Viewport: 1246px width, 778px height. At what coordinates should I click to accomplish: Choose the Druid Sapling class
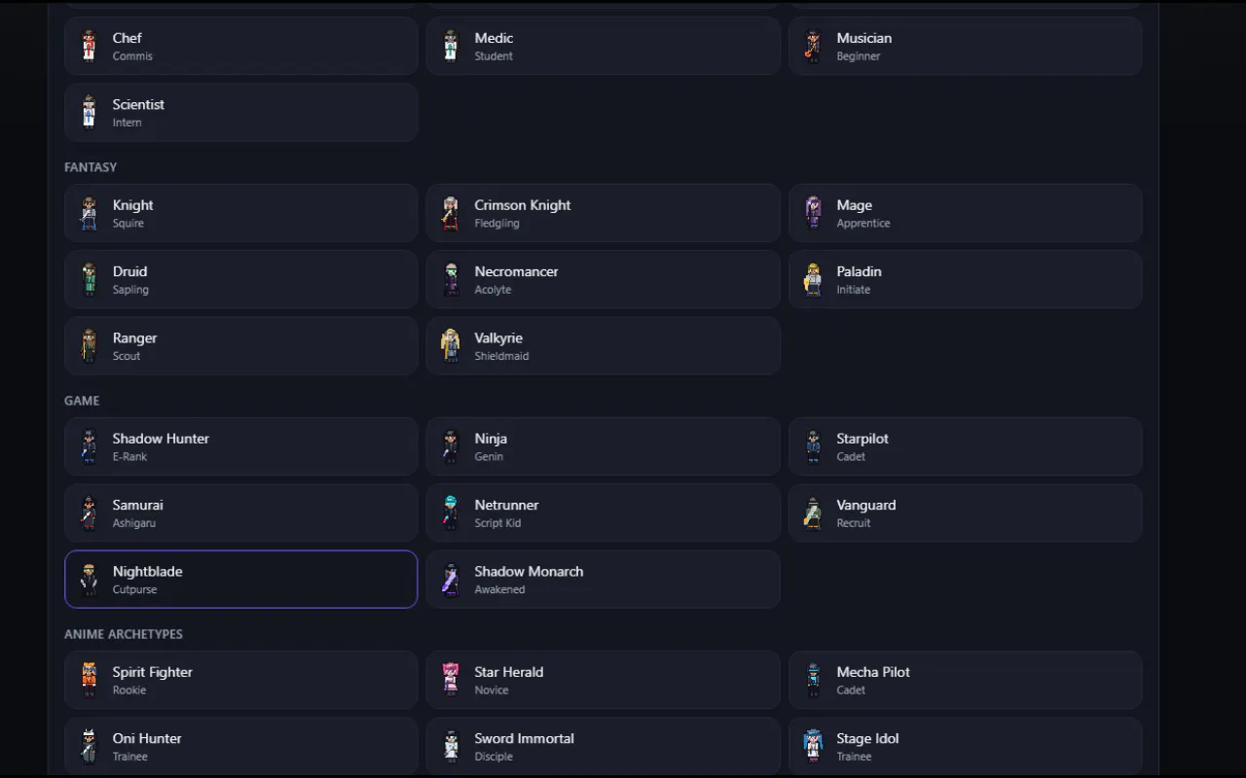coord(241,279)
